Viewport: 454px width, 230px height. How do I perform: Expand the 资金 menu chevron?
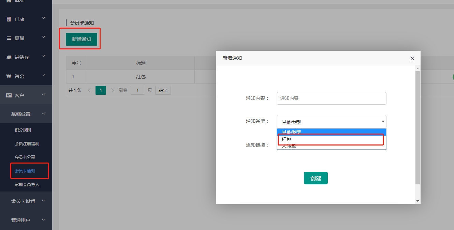point(43,75)
